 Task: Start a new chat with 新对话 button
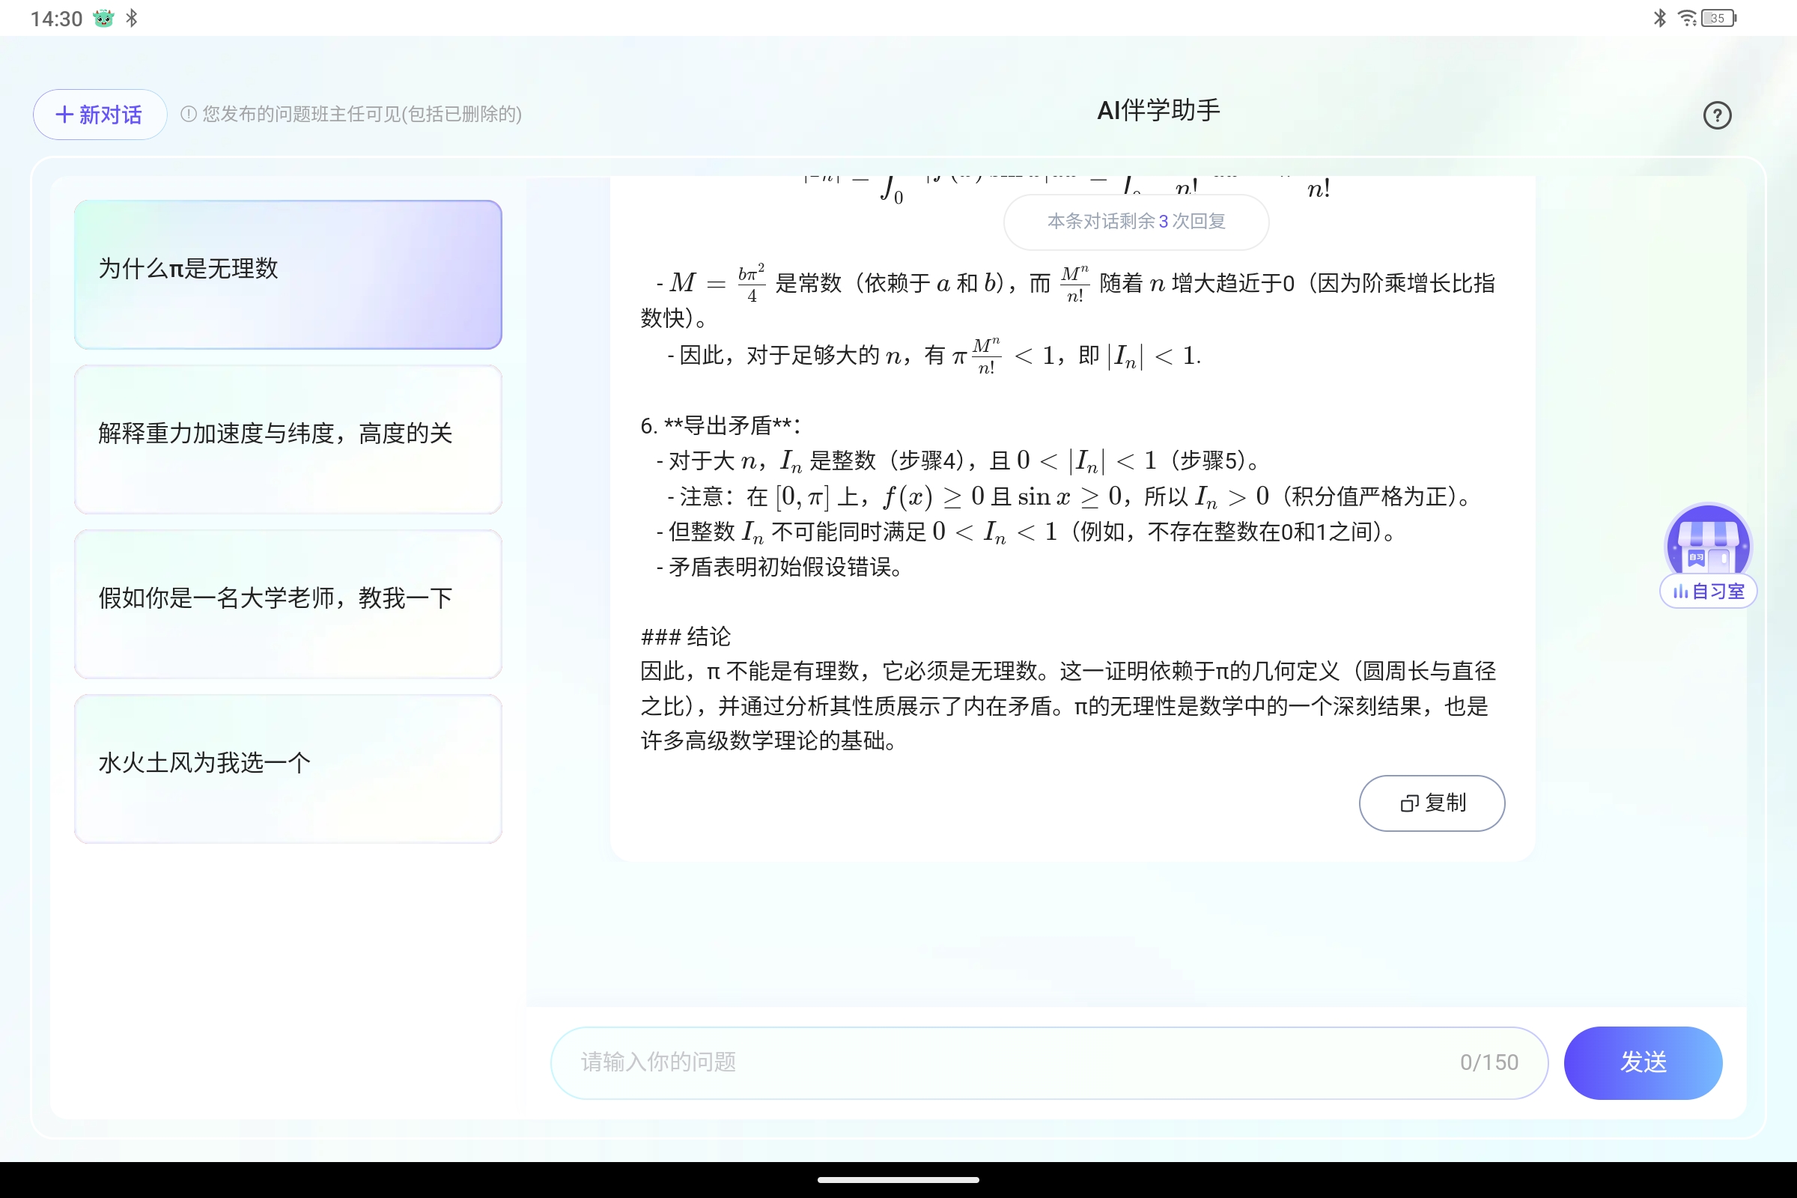point(100,115)
